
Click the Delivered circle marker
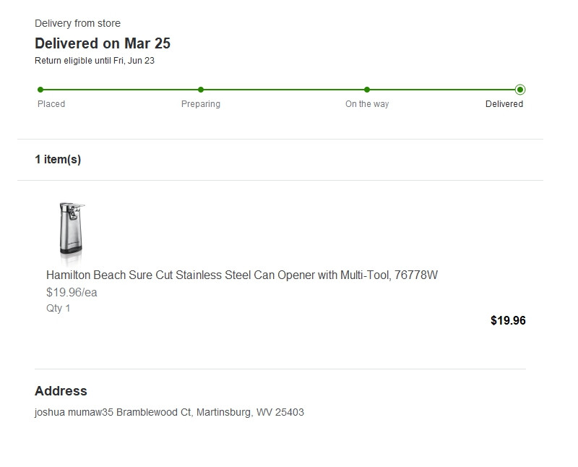520,90
